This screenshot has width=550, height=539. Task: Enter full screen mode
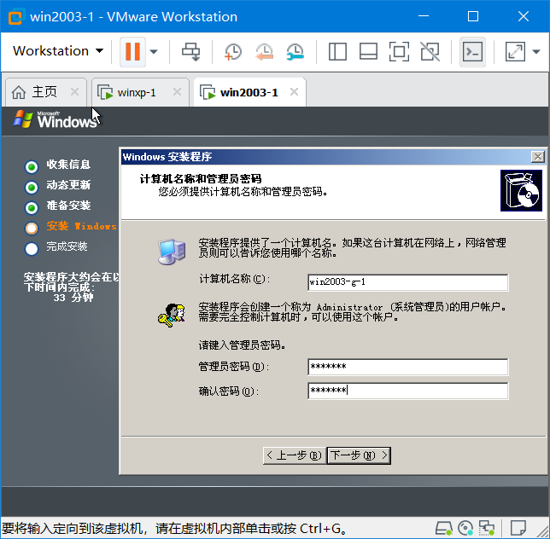[399, 52]
